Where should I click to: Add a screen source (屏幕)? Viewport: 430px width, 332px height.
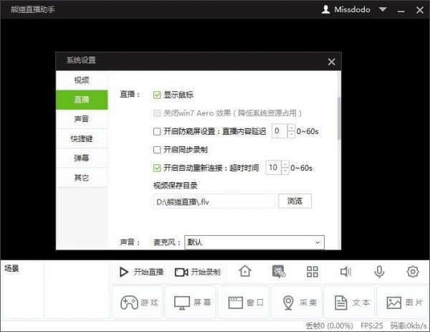click(191, 303)
